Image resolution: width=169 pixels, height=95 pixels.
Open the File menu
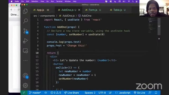pyautogui.click(x=22, y=1)
